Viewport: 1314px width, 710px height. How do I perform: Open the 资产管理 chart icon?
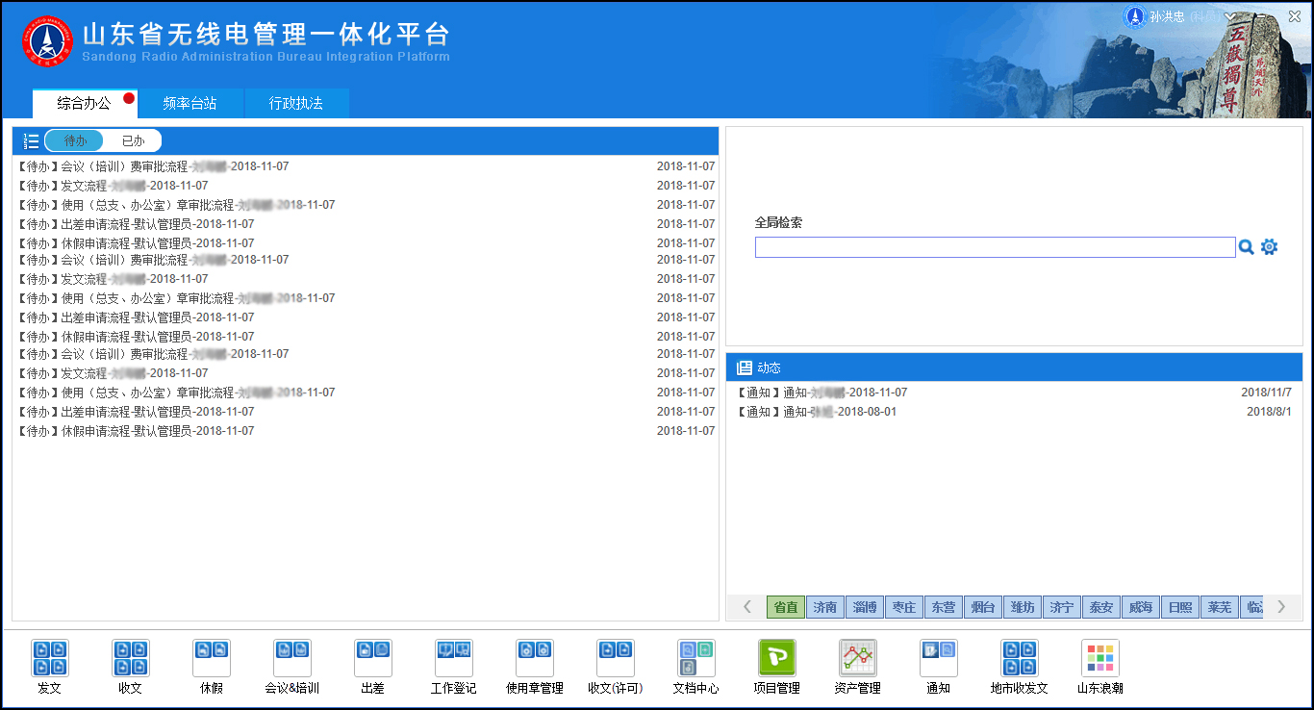click(x=857, y=659)
